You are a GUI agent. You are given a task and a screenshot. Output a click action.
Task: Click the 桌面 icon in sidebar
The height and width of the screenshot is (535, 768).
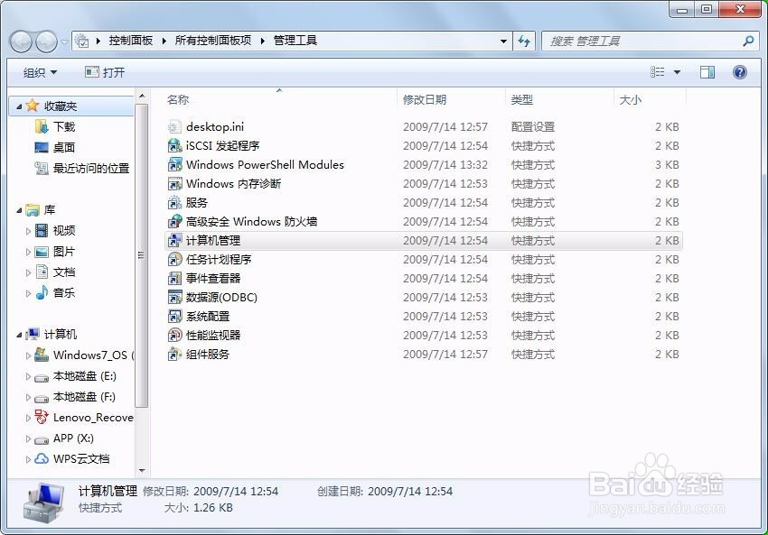pyautogui.click(x=42, y=147)
